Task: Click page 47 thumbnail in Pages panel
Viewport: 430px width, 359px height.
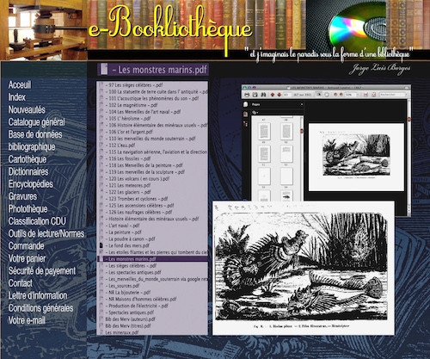Action: (x=264, y=131)
